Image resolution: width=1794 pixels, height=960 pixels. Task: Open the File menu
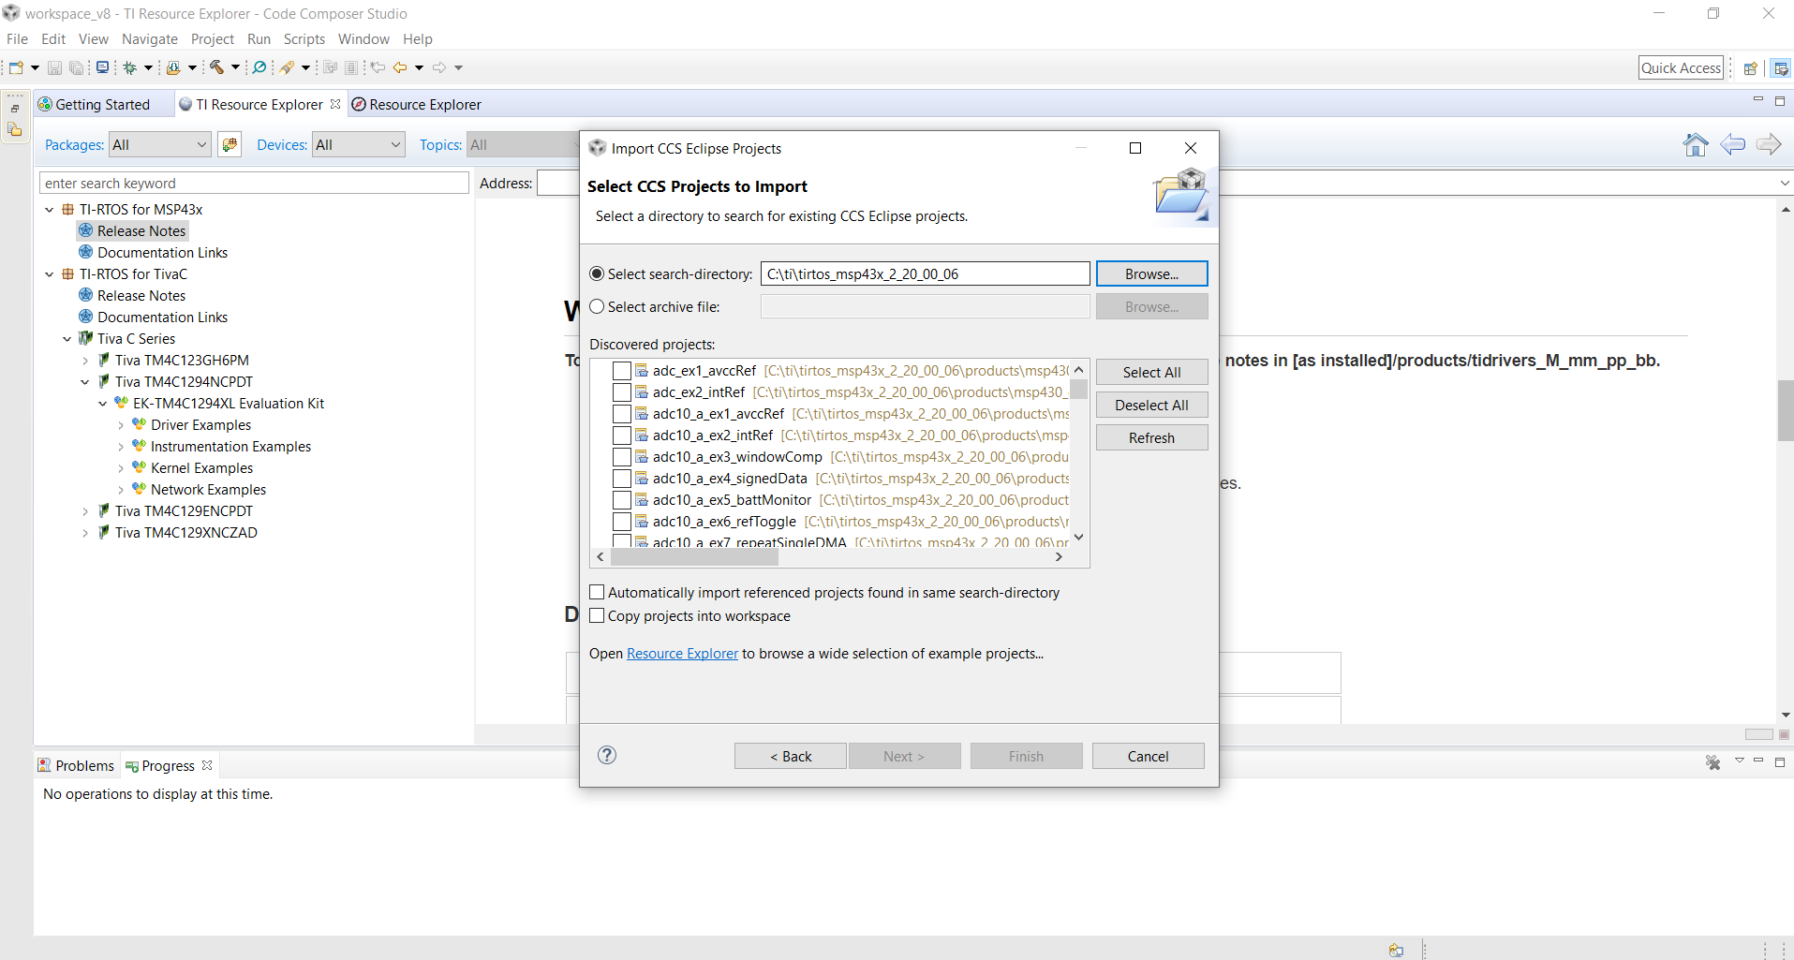pos(17,38)
